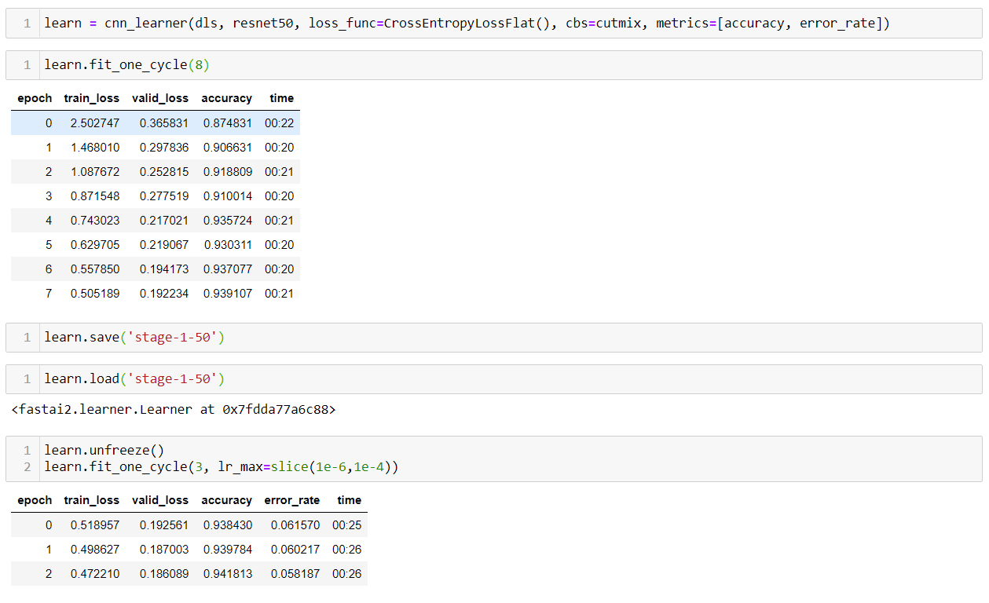The width and height of the screenshot is (989, 603).
Task: Select valid_loss value 0.219067
Action: [164, 245]
